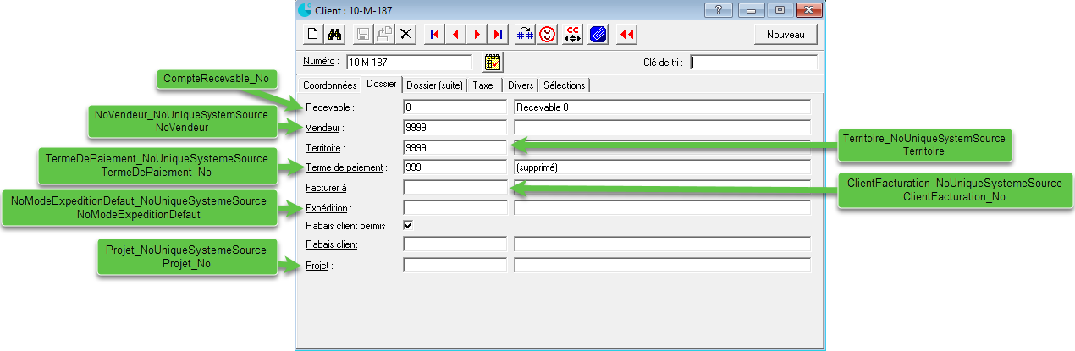
Task: Click the red smiley face icon
Action: click(549, 35)
